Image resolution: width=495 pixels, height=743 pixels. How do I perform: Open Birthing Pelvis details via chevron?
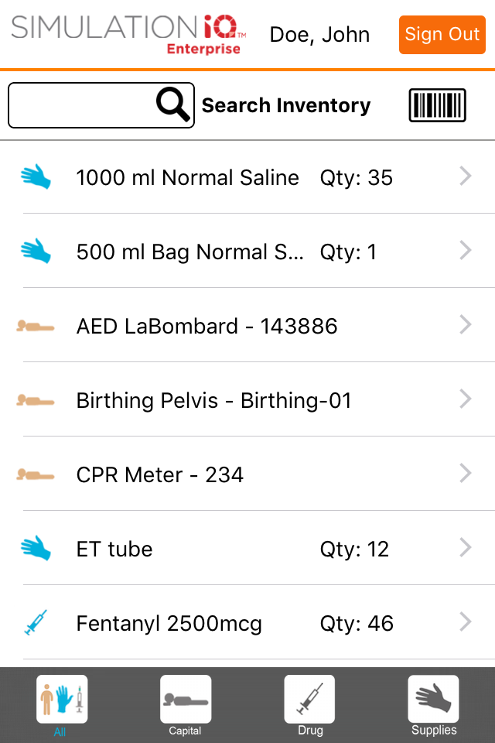(466, 399)
